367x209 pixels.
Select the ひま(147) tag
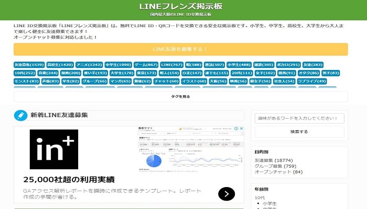pyautogui.click(x=192, y=73)
